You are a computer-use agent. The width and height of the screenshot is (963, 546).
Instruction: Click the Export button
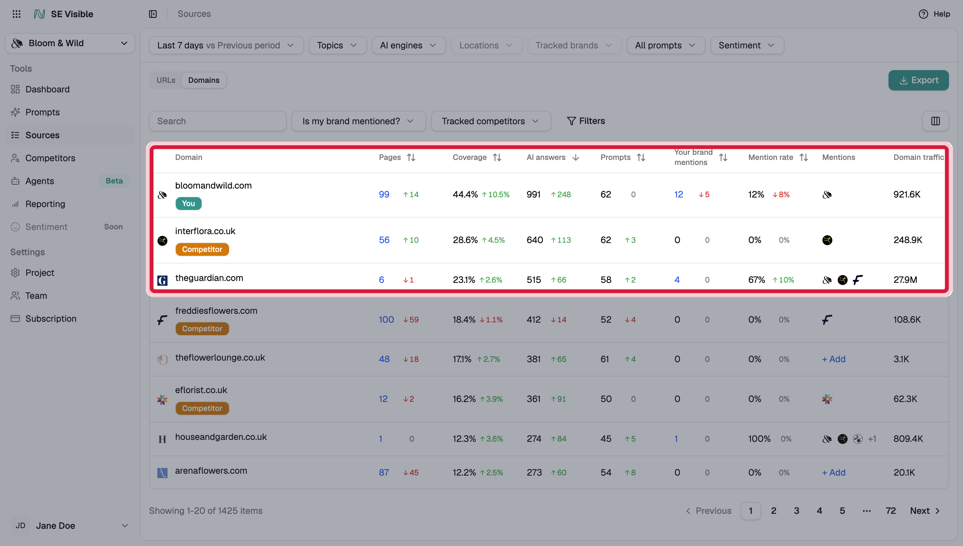[918, 80]
